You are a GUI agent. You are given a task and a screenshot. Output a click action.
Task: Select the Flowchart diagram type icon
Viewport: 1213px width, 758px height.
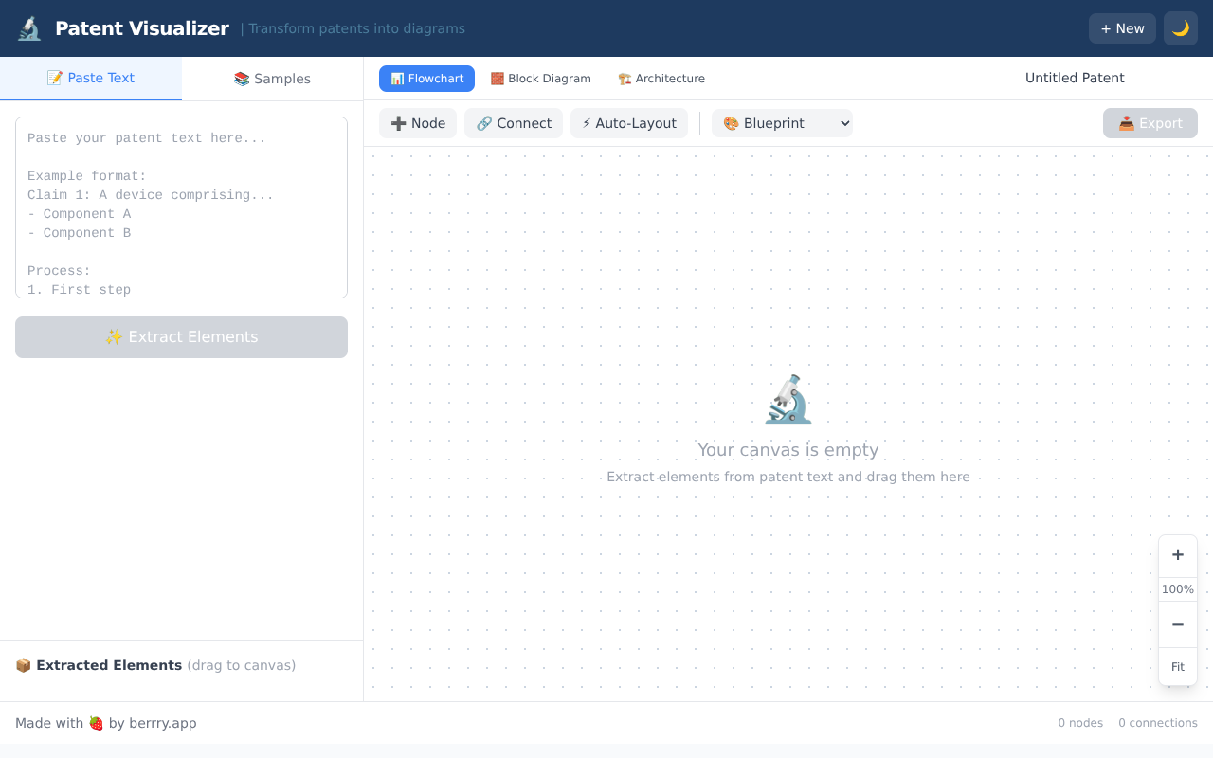pos(397,79)
